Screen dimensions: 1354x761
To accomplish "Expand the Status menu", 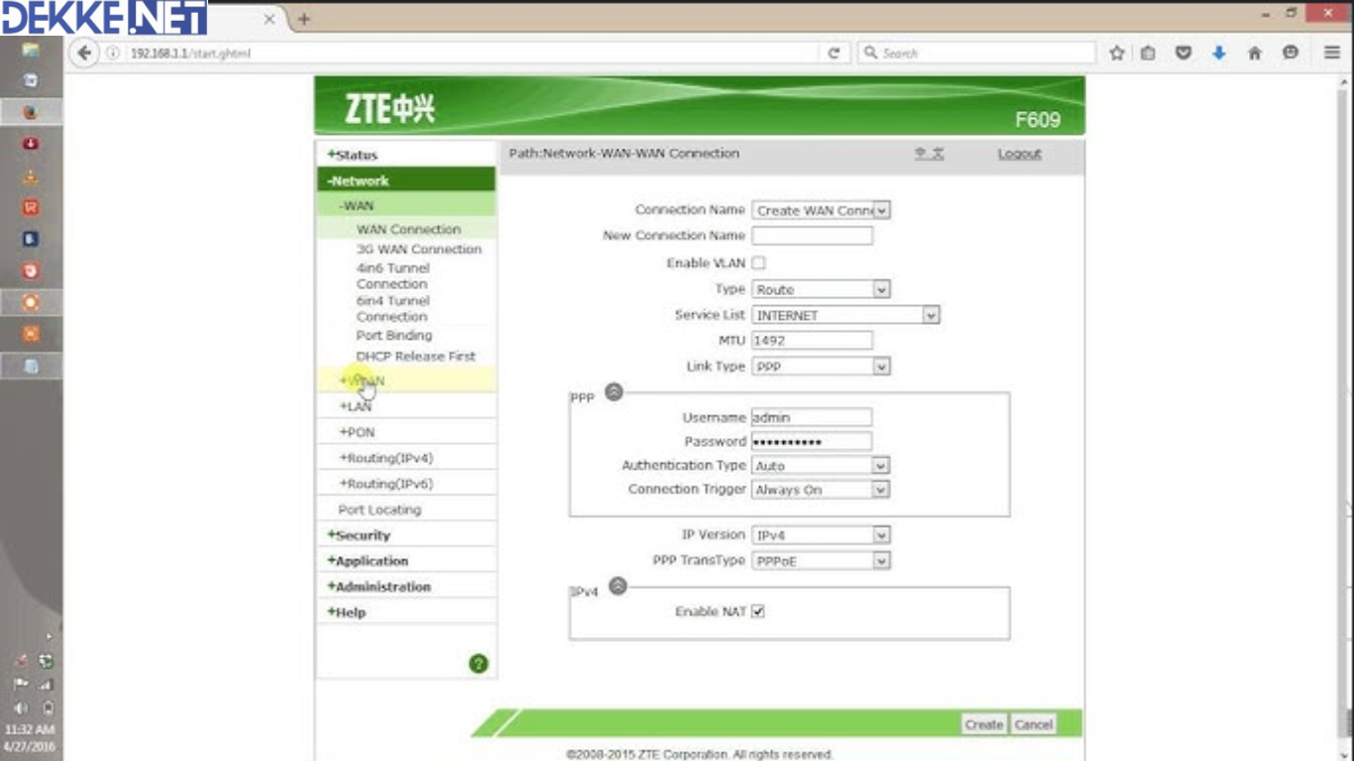I will pyautogui.click(x=353, y=155).
